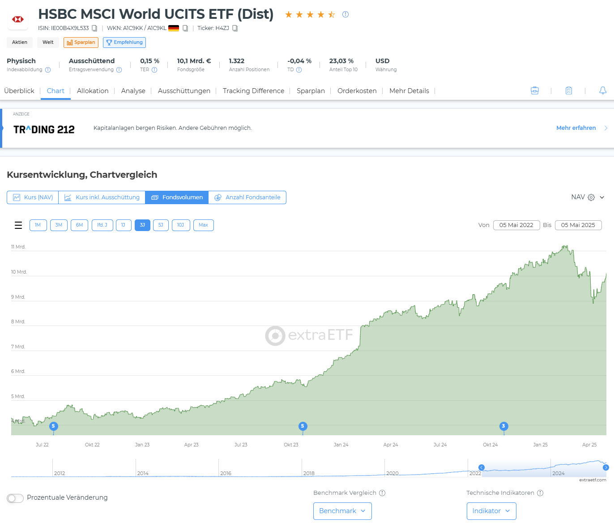614x523 pixels.
Task: Click the rating info icon beside stars
Action: pos(345,14)
